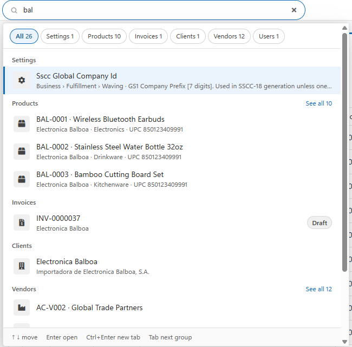Click the Draft status badge

[319, 223]
